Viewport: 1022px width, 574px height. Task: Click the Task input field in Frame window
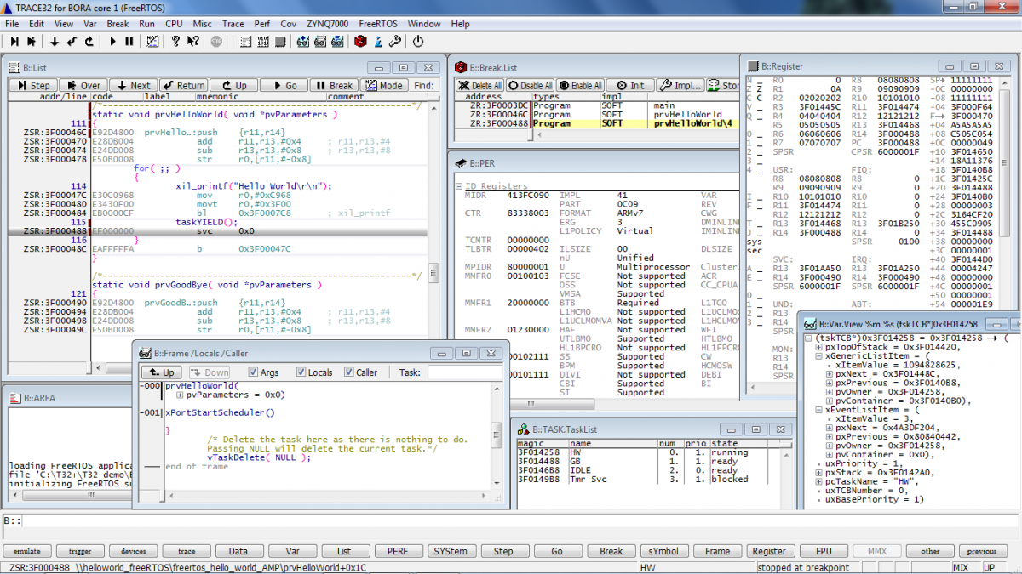464,372
